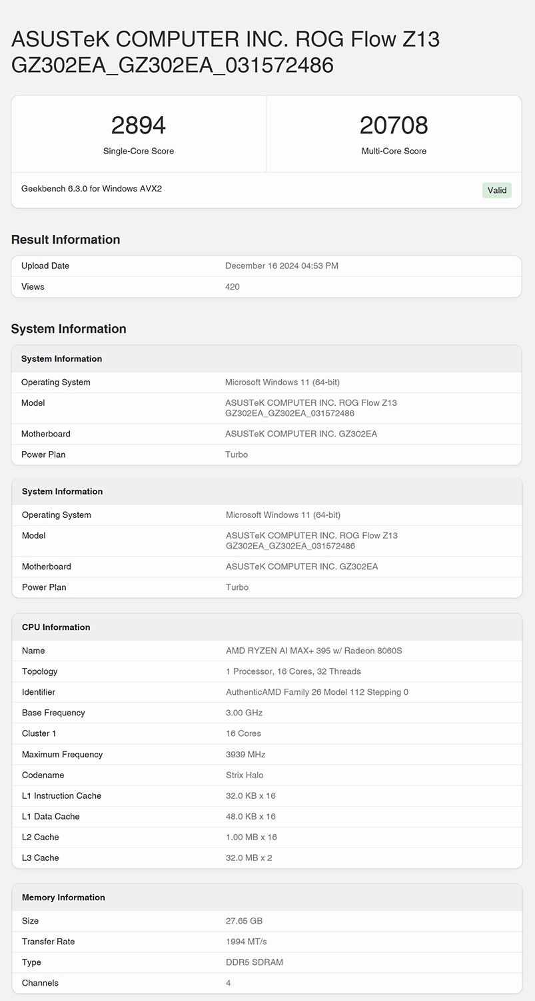Select the Upload Date label
The image size is (535, 1001).
[45, 266]
